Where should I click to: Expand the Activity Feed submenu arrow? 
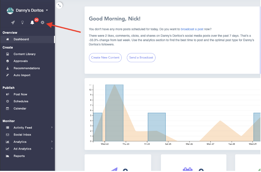pyautogui.click(x=52, y=127)
